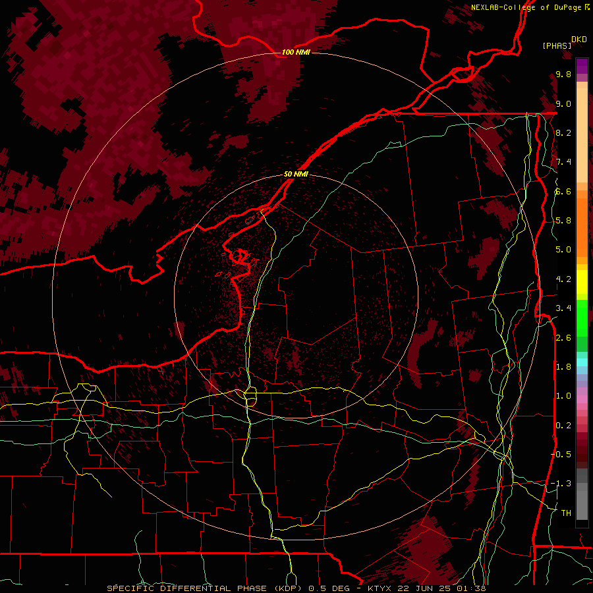This screenshot has height=593, width=593.
Task: Click the 100 NMI range ring label
Action: coord(296,52)
